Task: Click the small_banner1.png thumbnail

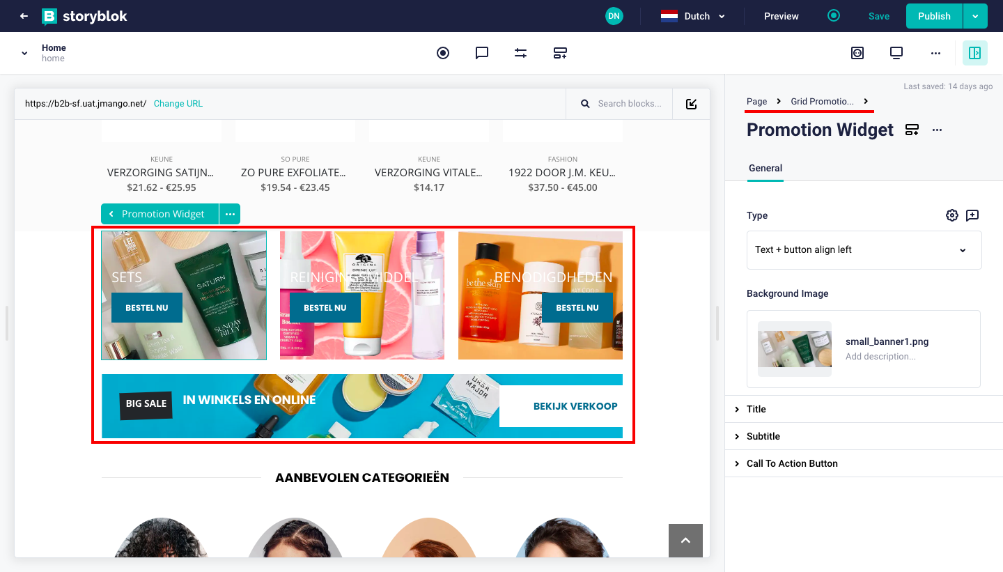Action: click(x=794, y=348)
